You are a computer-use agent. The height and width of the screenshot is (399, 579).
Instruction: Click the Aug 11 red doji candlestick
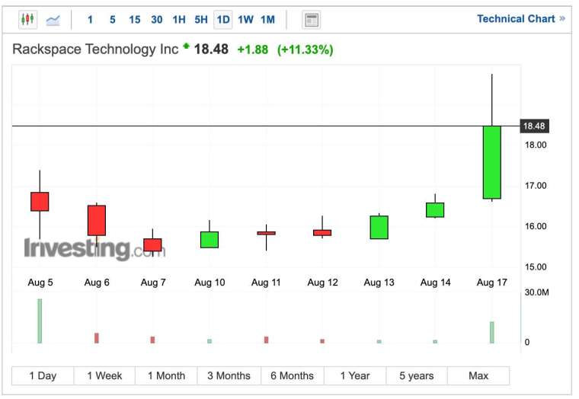pos(266,233)
